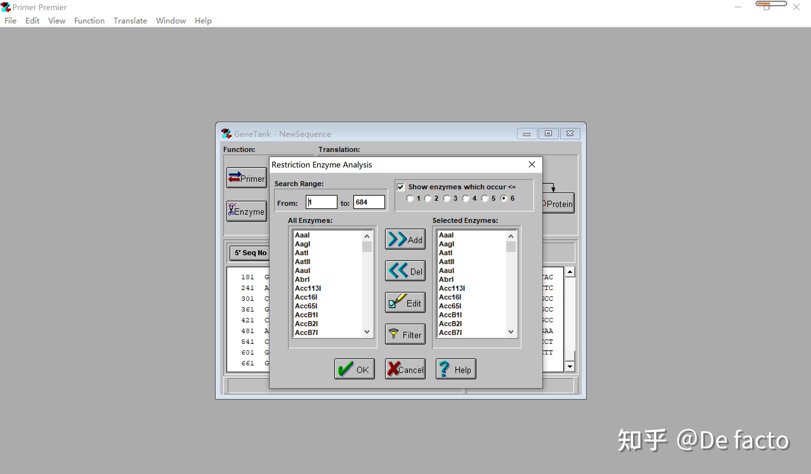Select occurrence radio button 4

click(x=466, y=199)
